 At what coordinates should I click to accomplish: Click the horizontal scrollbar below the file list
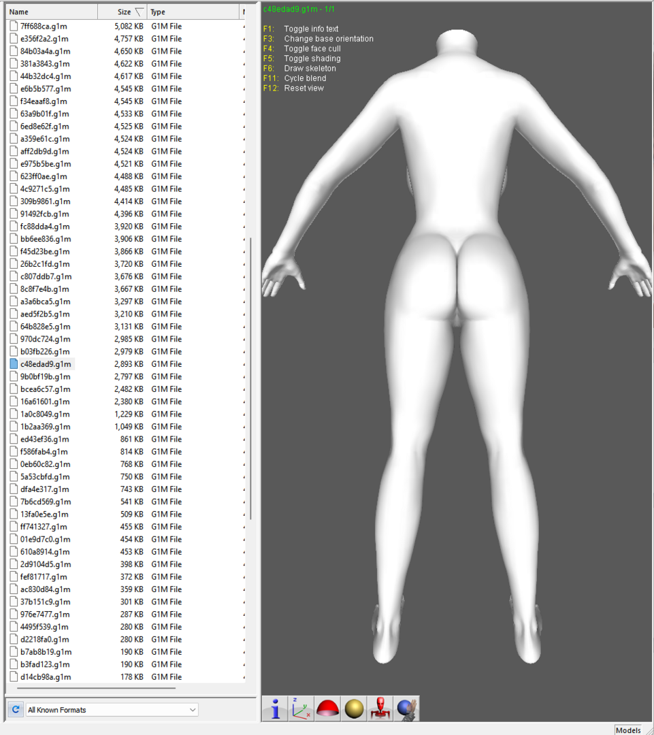(x=96, y=688)
